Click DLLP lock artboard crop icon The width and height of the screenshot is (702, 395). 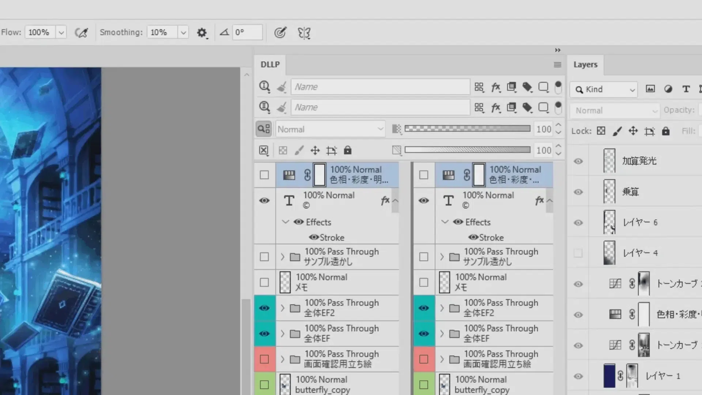click(332, 150)
